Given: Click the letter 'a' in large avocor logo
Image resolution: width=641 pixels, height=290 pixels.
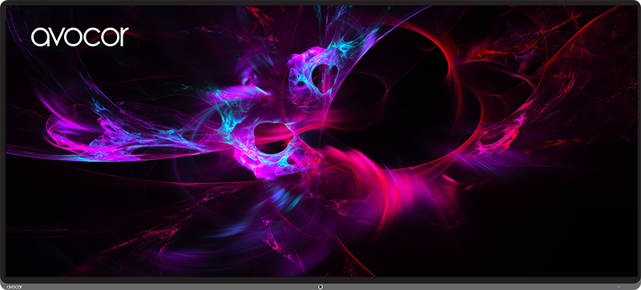Looking at the screenshot, I should [40, 37].
